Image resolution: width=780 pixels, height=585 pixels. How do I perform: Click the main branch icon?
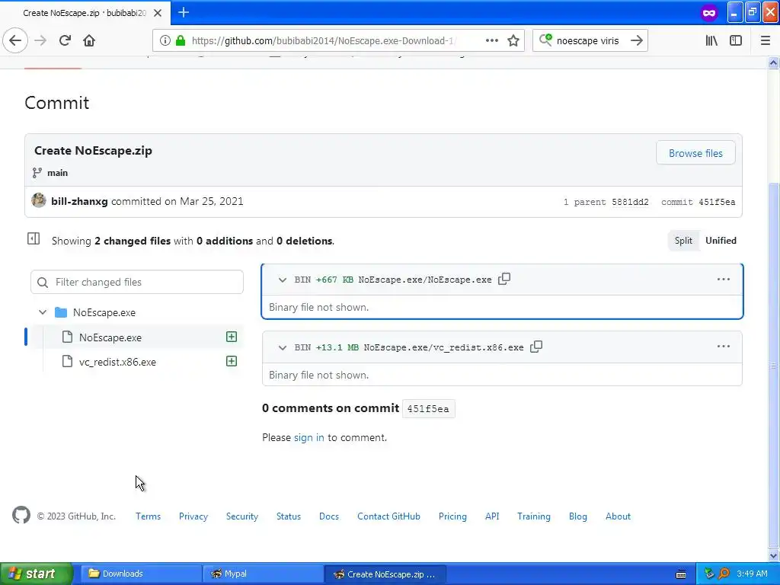pos(37,173)
